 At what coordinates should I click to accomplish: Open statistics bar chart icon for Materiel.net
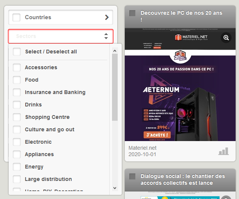pyautogui.click(x=223, y=151)
